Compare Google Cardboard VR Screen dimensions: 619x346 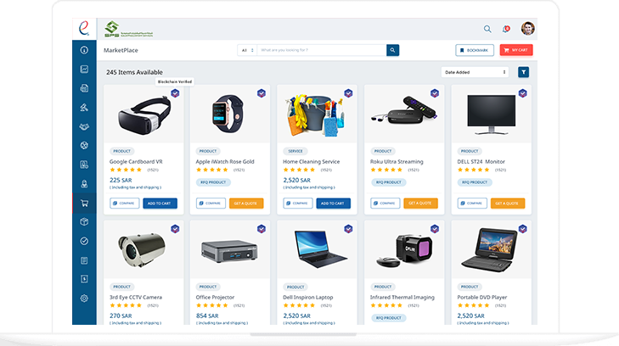124,204
